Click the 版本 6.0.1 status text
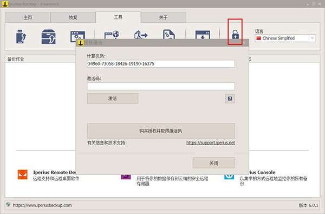325x214 pixels. tap(308, 205)
